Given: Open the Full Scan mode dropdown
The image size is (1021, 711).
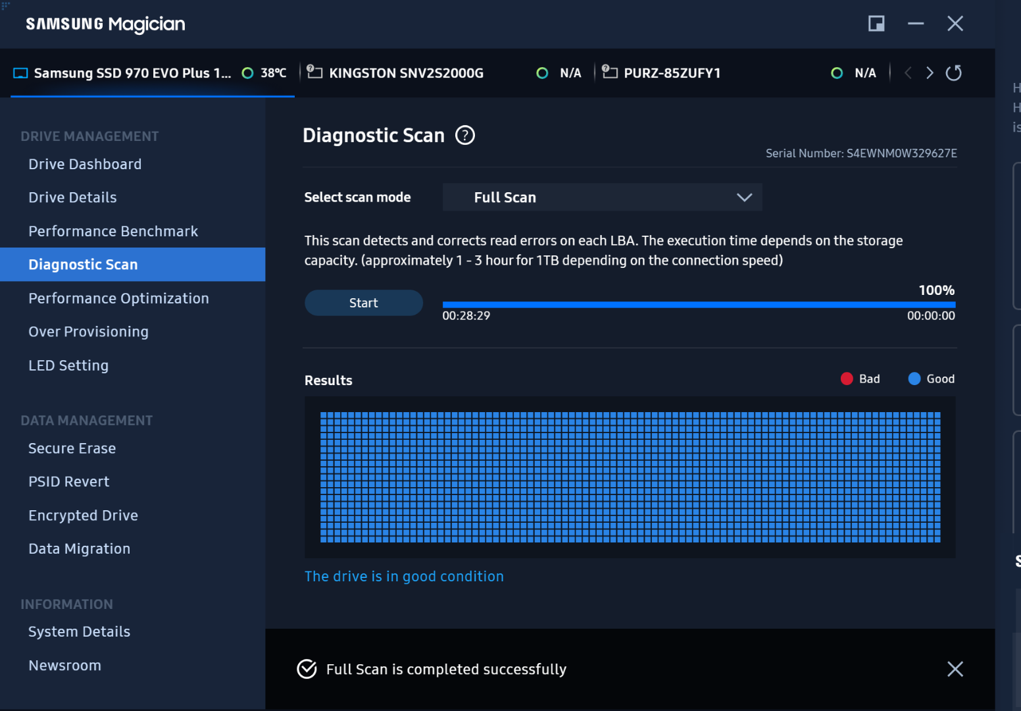Looking at the screenshot, I should click(x=602, y=197).
